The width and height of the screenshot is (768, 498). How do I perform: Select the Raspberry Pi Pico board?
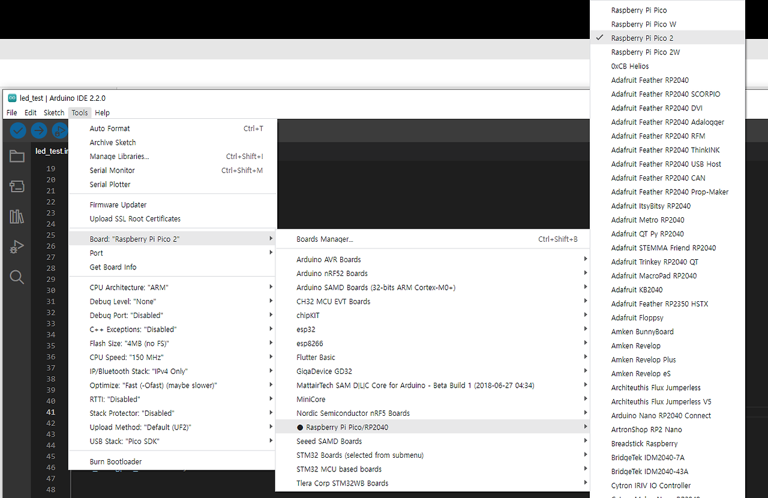coord(667,10)
